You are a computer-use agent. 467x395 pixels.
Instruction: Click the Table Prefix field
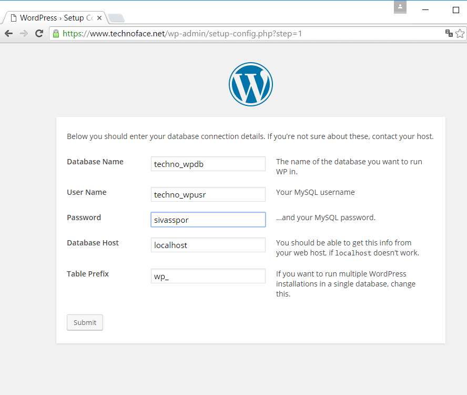[x=208, y=276]
